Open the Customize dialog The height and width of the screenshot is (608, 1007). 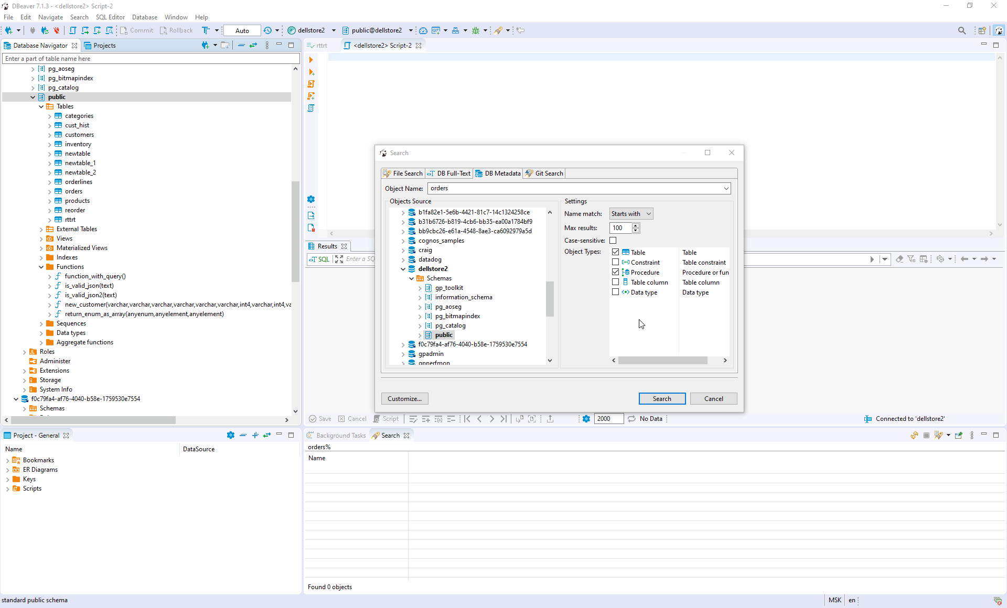[404, 398]
